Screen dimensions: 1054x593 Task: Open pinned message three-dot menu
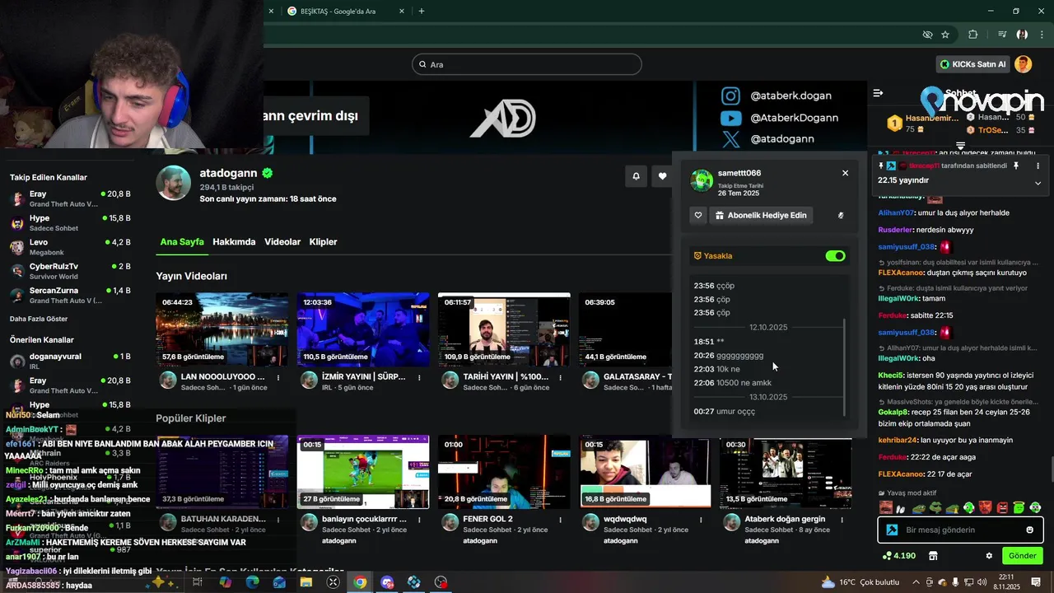click(x=1038, y=166)
